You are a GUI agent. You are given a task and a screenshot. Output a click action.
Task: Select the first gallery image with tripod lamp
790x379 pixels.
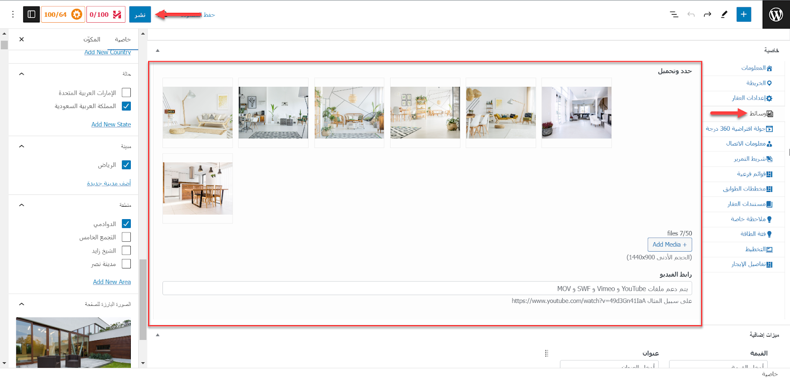tap(197, 113)
